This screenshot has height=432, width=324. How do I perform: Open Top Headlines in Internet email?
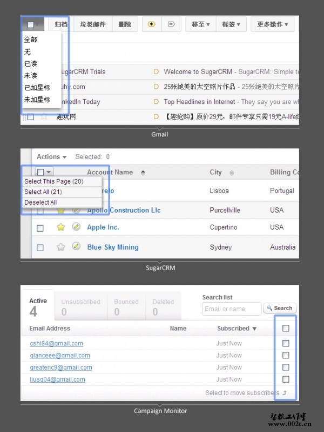coord(199,102)
